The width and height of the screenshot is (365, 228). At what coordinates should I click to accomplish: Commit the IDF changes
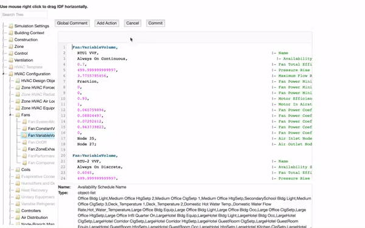(155, 23)
